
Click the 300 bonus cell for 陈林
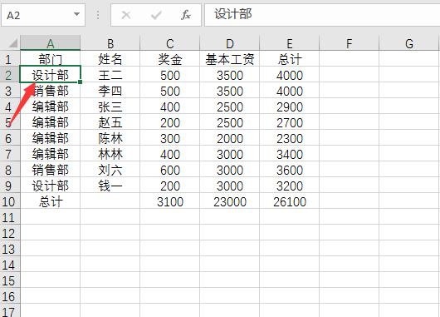(x=169, y=138)
